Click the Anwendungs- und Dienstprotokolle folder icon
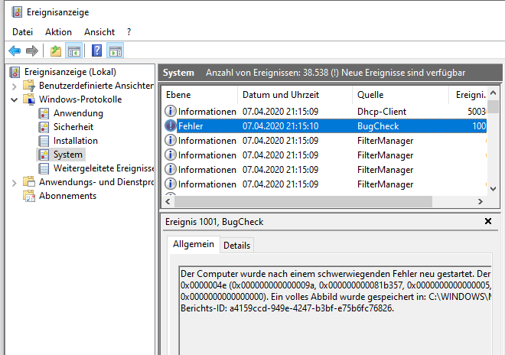 click(x=28, y=182)
